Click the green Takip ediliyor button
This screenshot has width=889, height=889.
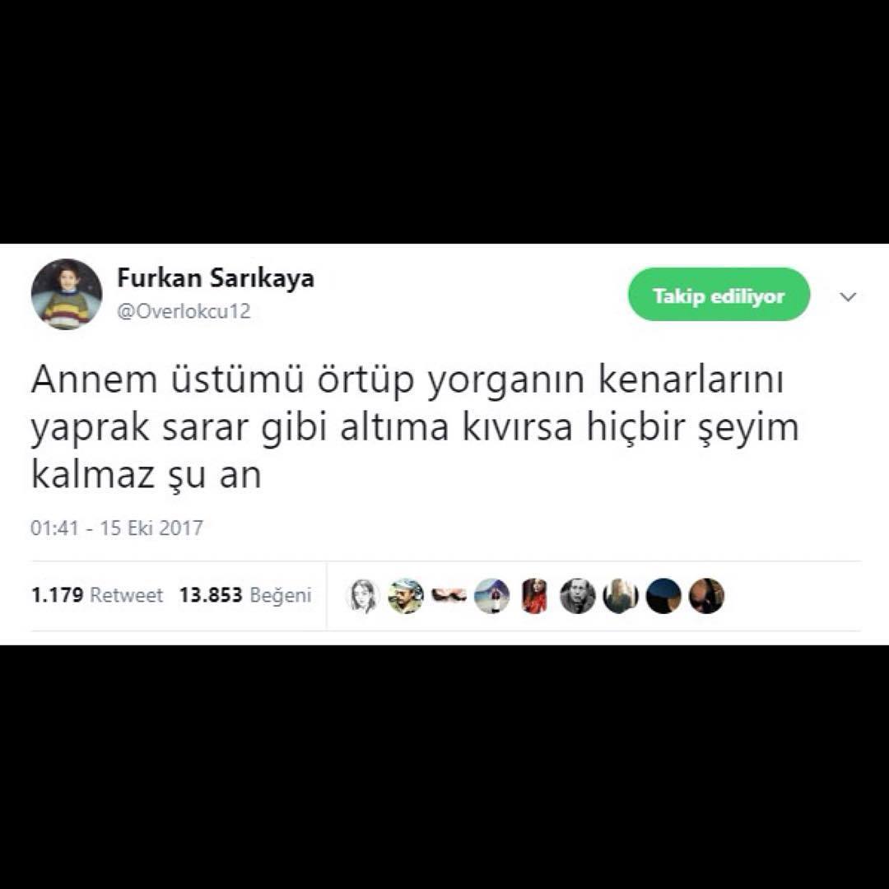tap(719, 295)
